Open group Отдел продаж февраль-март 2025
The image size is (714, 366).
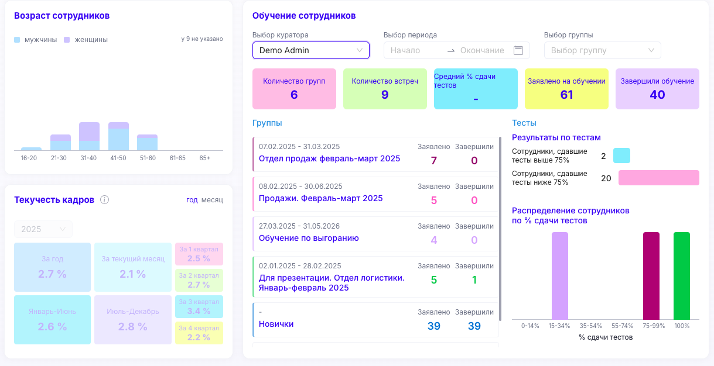point(329,158)
